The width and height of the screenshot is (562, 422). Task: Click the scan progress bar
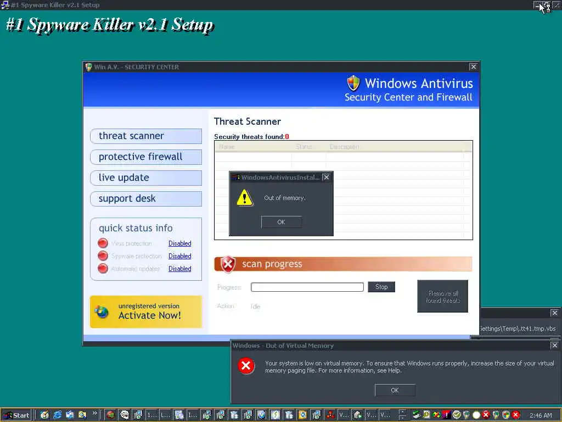[x=307, y=287]
